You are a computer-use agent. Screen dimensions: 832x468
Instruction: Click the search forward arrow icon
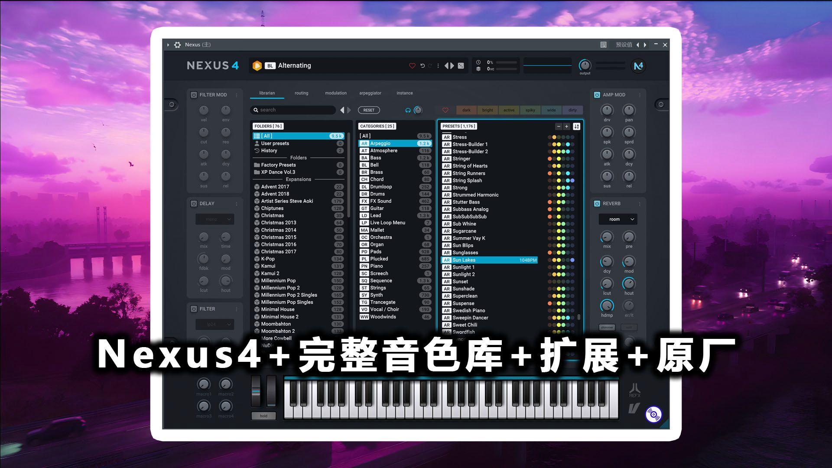click(349, 110)
